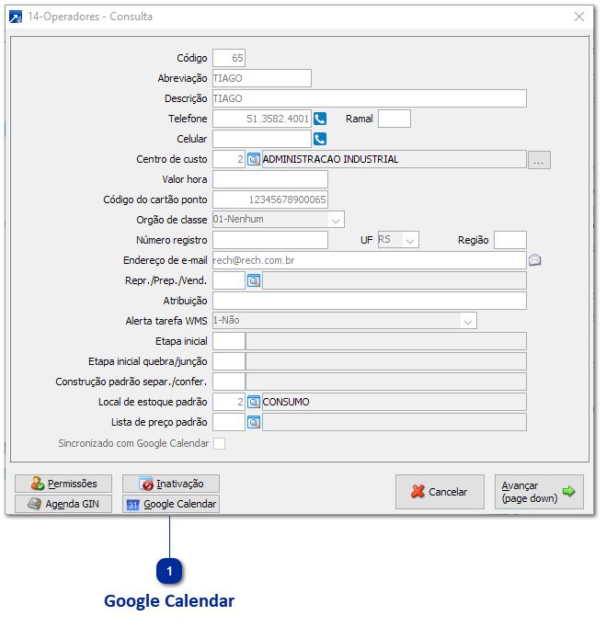Click the envelope icon beside e-mail field
The height and width of the screenshot is (627, 606).
click(535, 260)
